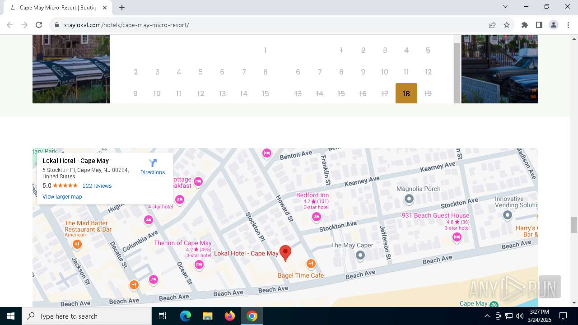578x325 pixels.
Task: Click the Directions link on the map card
Action: coord(153,172)
